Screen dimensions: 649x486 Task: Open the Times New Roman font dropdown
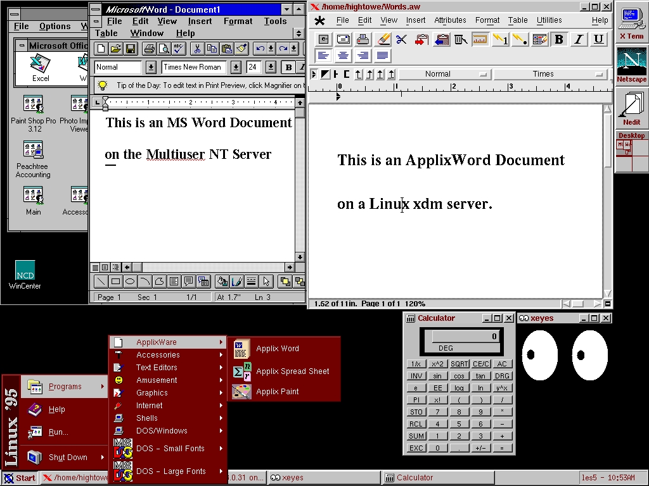pos(236,67)
